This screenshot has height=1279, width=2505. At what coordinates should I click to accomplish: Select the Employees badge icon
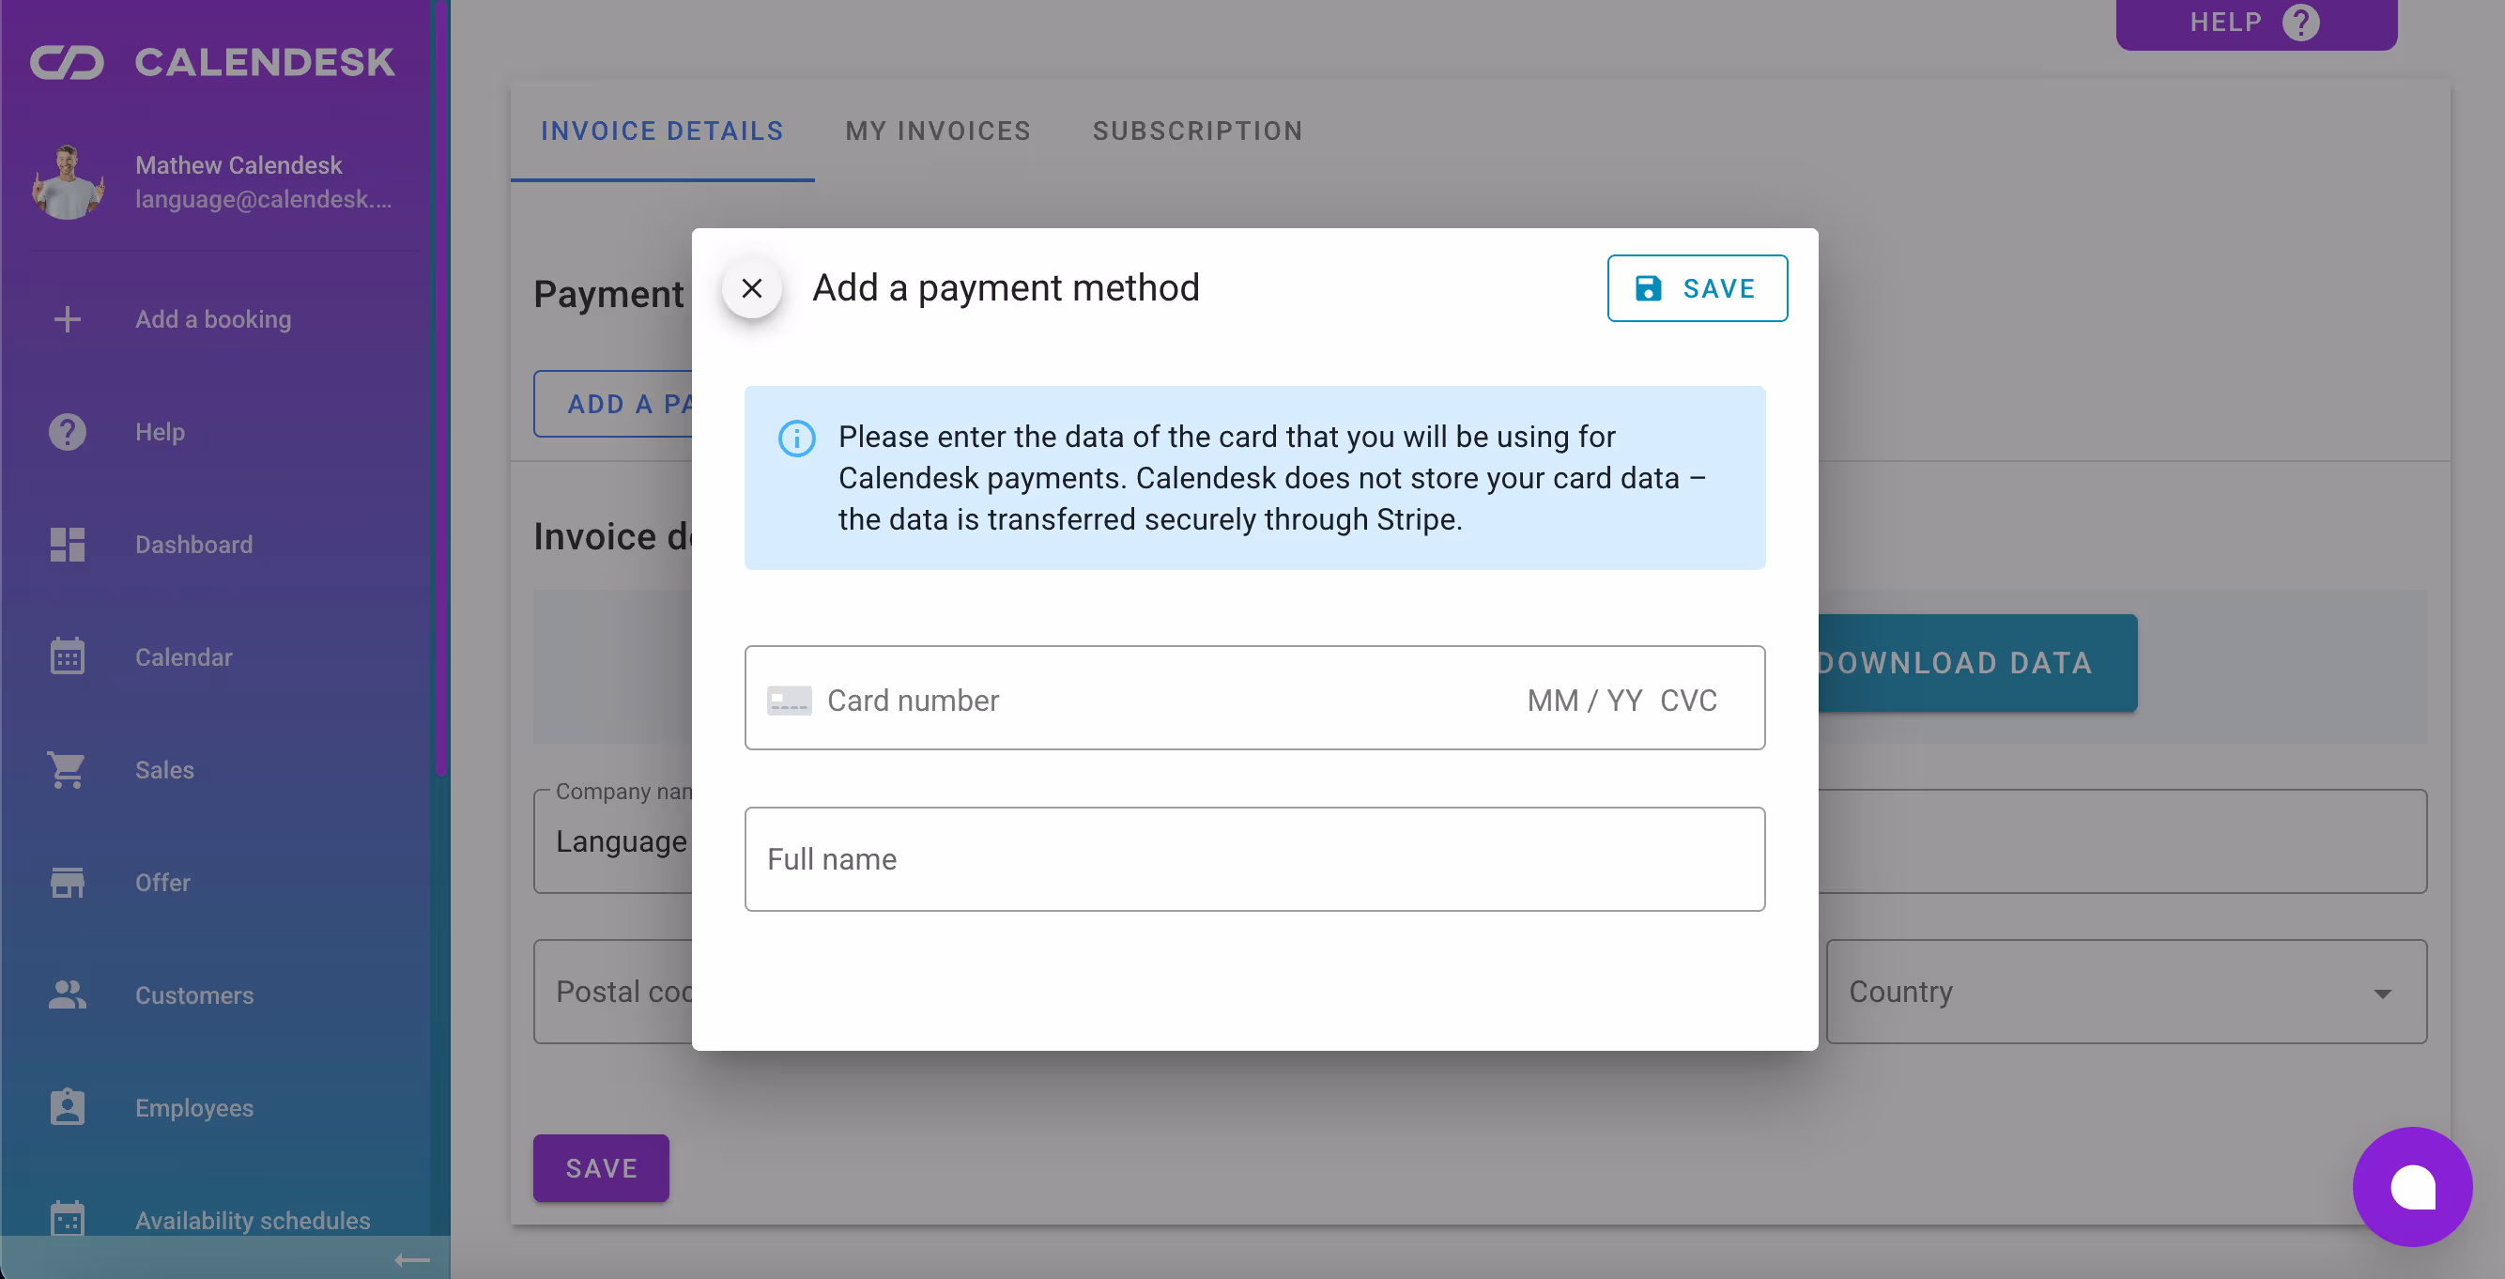pyautogui.click(x=66, y=1107)
